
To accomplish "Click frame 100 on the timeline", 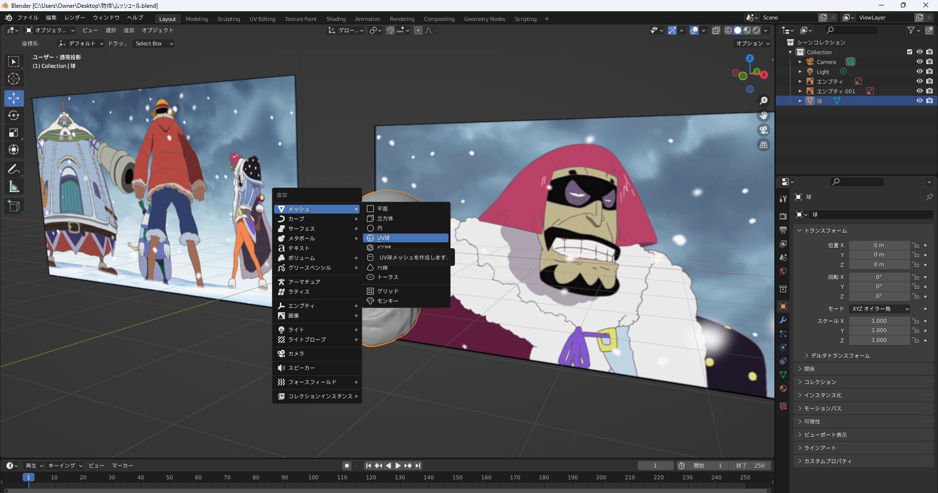I will pyautogui.click(x=313, y=477).
